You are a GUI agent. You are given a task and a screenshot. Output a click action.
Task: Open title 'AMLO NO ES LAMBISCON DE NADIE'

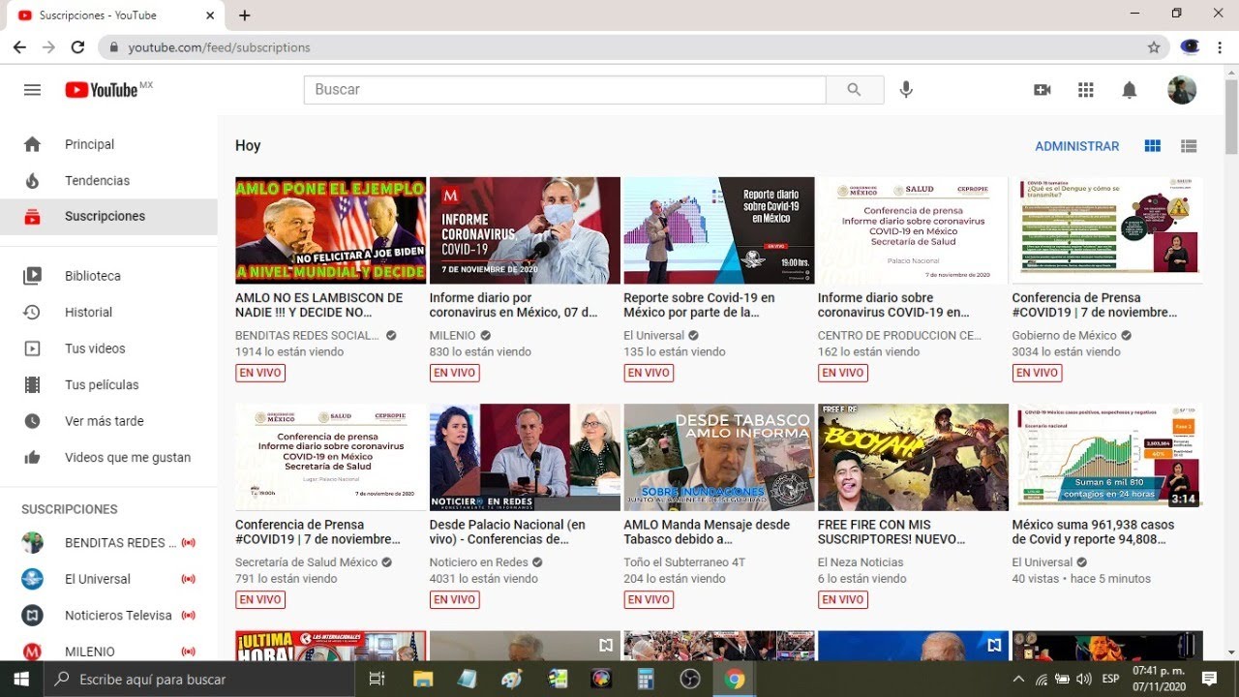[x=319, y=305]
